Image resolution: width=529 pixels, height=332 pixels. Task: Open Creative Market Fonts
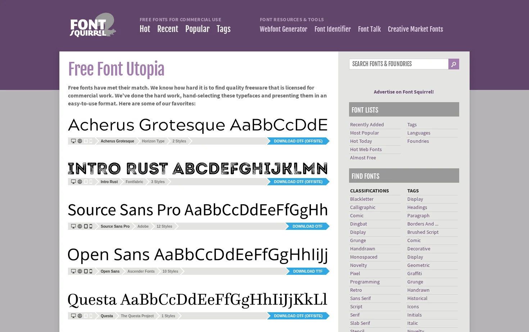click(x=415, y=29)
